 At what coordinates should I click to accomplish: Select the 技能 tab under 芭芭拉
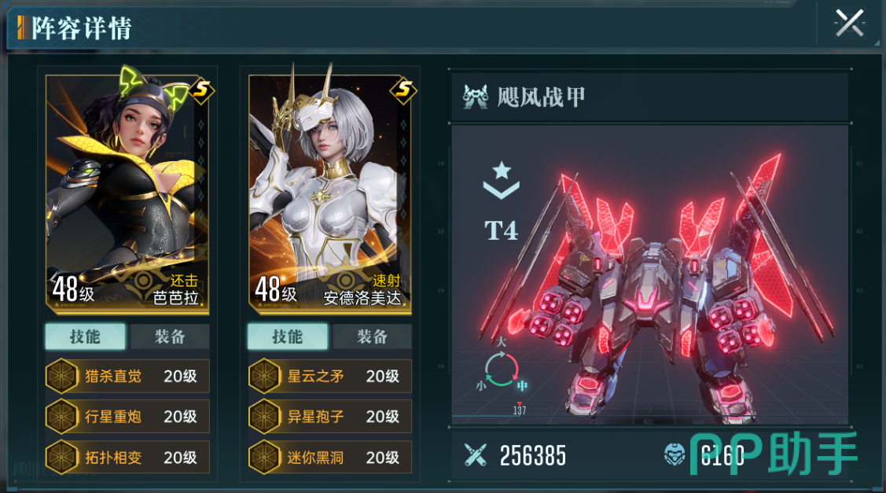(x=86, y=337)
